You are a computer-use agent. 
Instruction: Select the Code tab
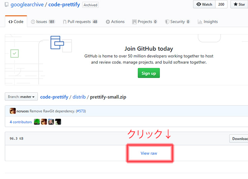pyautogui.click(x=16, y=22)
